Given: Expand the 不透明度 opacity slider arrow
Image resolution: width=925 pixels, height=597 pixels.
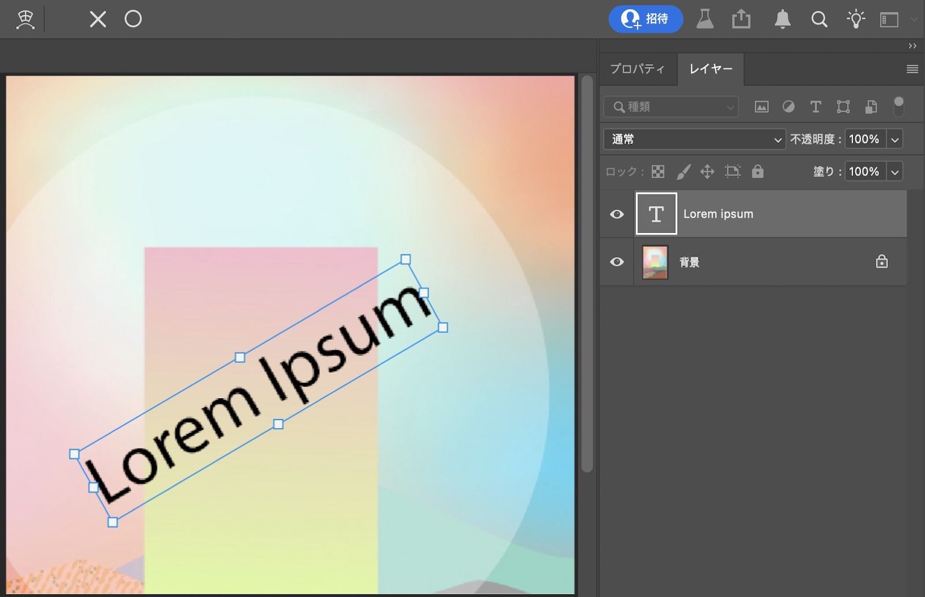Looking at the screenshot, I should [895, 139].
